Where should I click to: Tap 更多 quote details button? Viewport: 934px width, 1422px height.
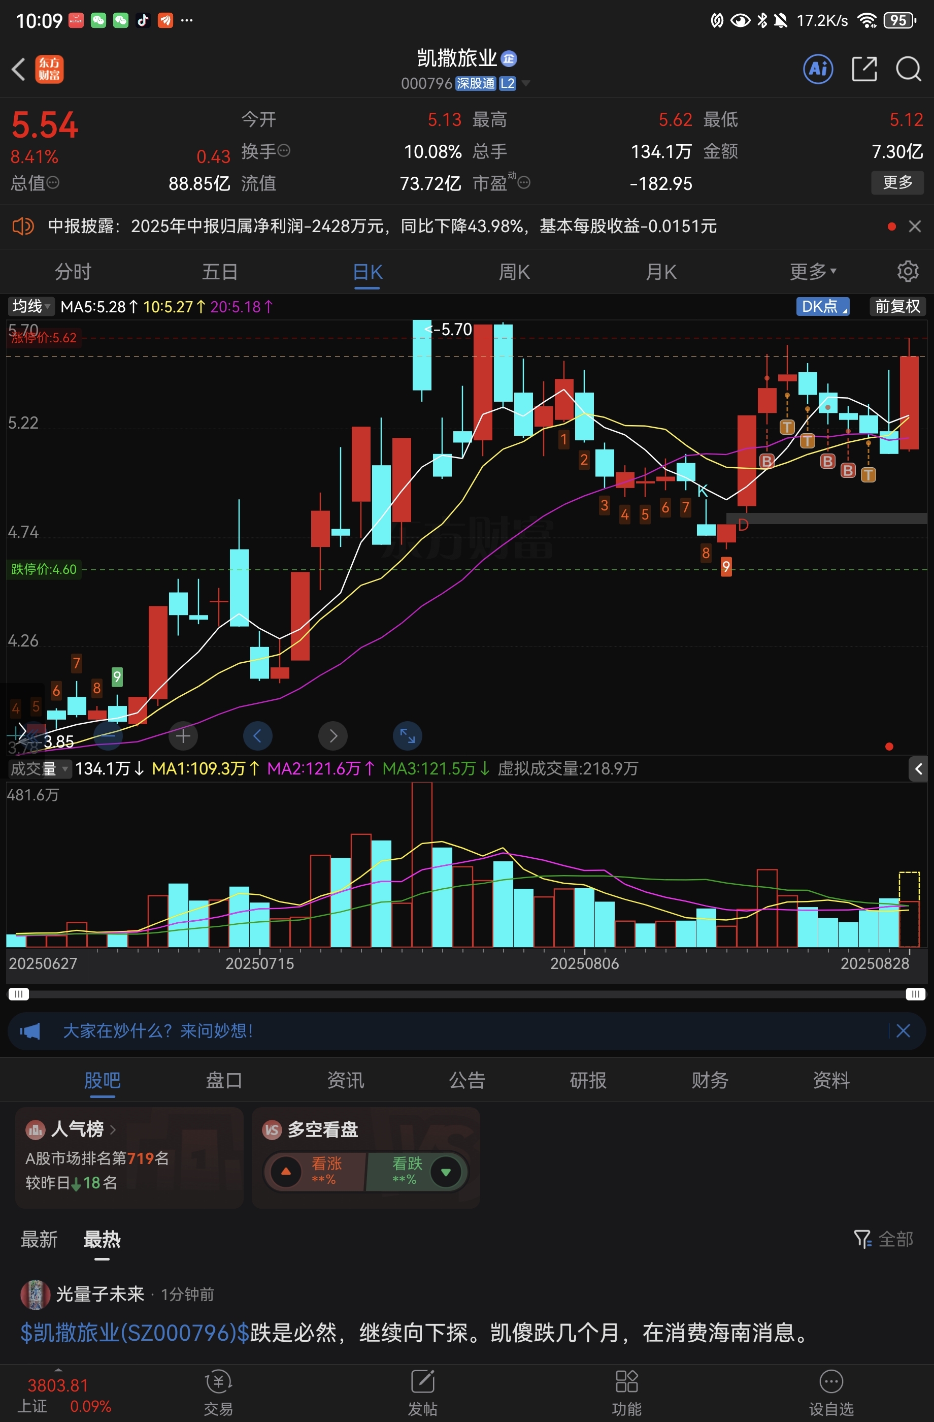pos(897,182)
